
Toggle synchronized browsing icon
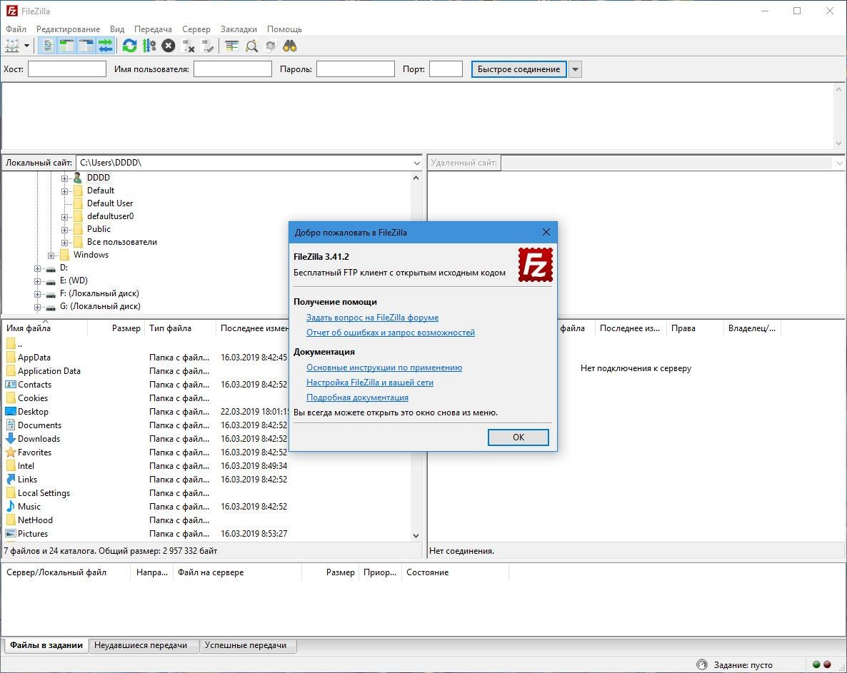pyautogui.click(x=271, y=46)
